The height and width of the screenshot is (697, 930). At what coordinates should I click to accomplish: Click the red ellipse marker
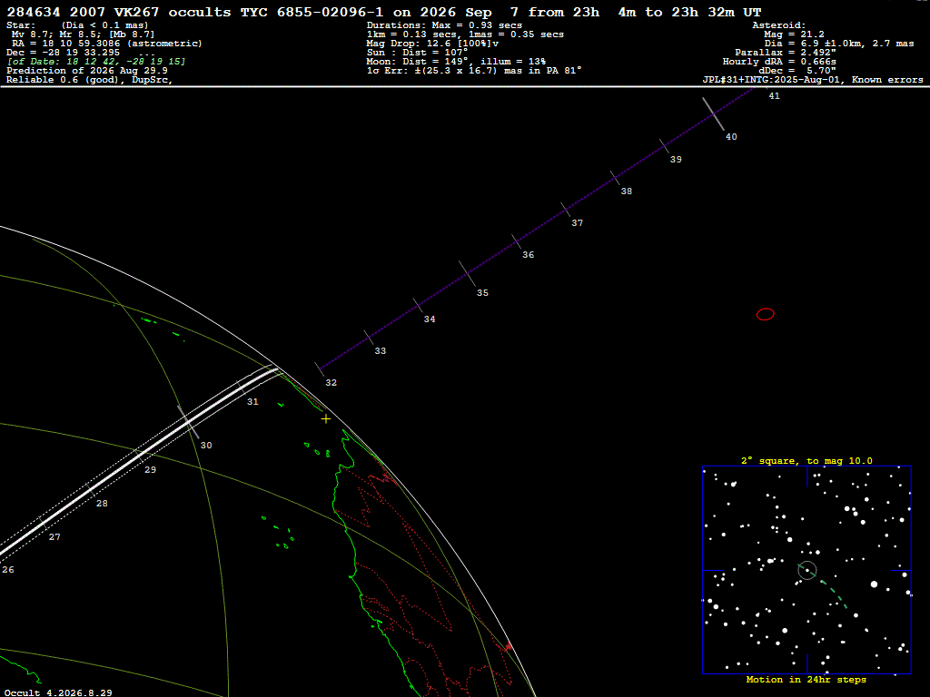[765, 314]
